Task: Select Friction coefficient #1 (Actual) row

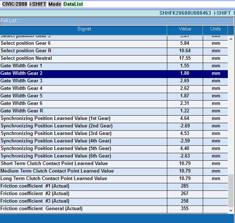Action: pos(114,186)
